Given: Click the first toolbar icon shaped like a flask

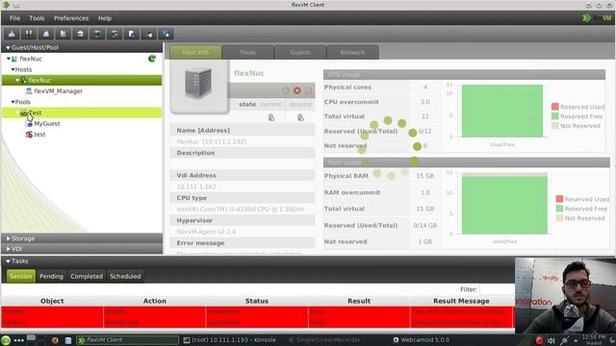Looking at the screenshot, I should point(12,34).
